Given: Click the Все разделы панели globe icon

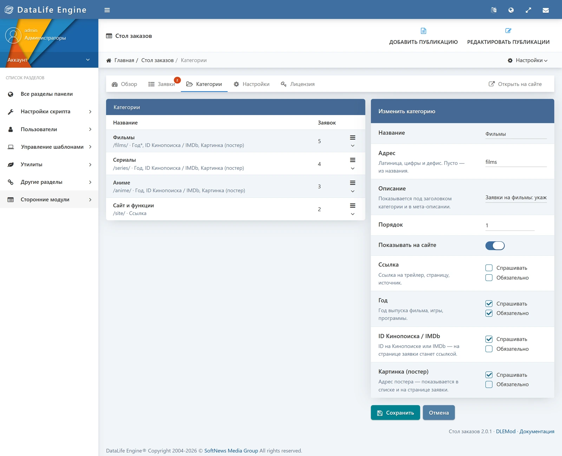Looking at the screenshot, I should point(11,94).
